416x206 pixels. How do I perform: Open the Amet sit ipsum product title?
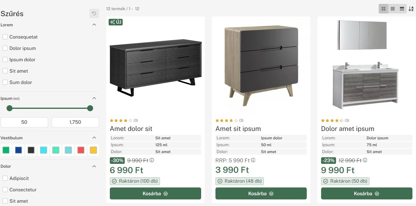(x=238, y=129)
